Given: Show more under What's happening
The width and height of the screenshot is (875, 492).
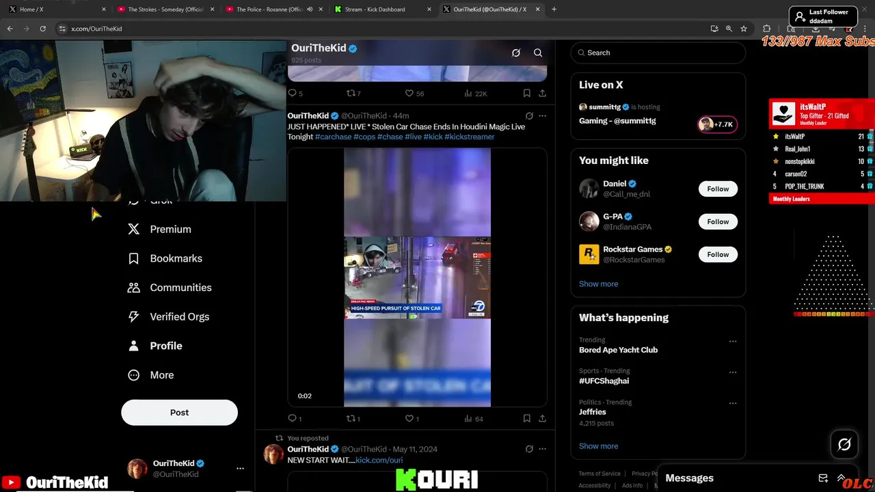Looking at the screenshot, I should coord(598,446).
